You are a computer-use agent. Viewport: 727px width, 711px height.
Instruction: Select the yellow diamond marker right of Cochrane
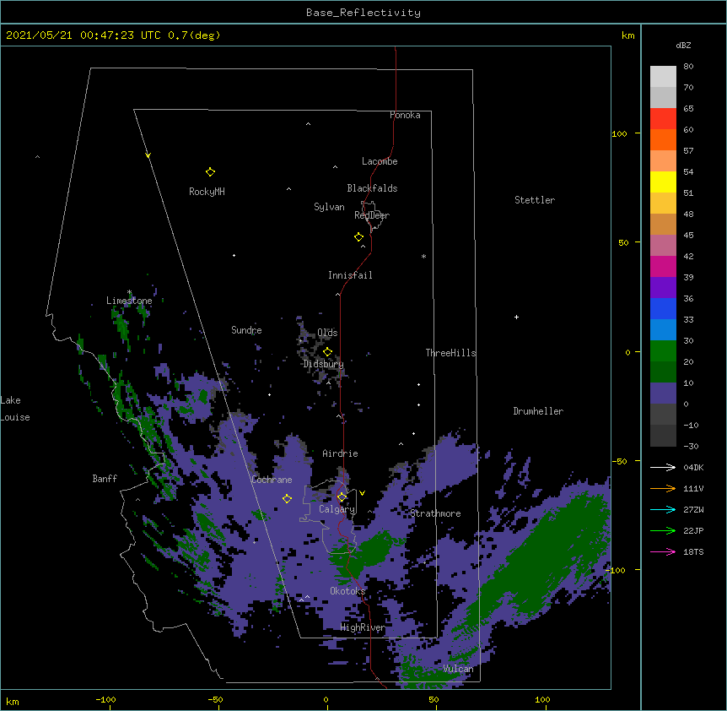click(x=287, y=499)
